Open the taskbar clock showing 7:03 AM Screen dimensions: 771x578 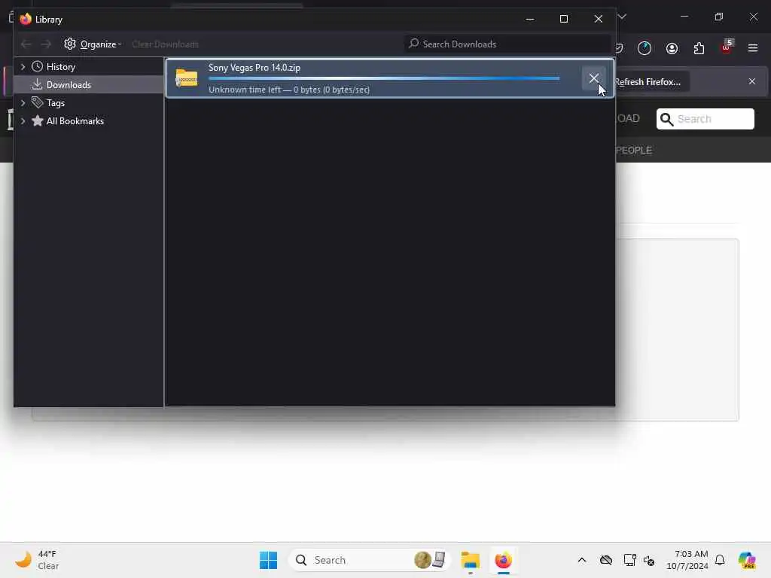[x=687, y=560]
